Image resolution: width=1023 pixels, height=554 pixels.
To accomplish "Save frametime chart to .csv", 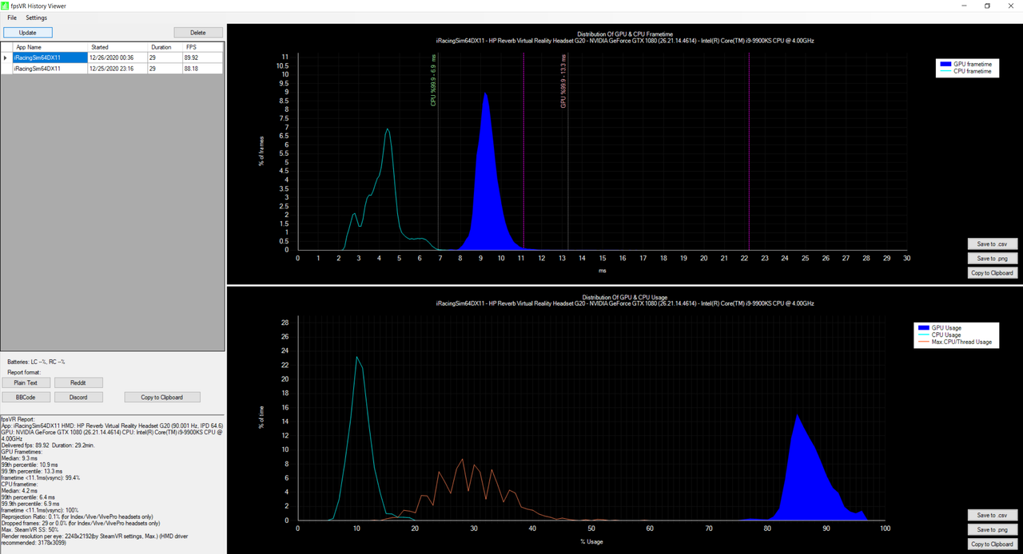I will point(991,244).
